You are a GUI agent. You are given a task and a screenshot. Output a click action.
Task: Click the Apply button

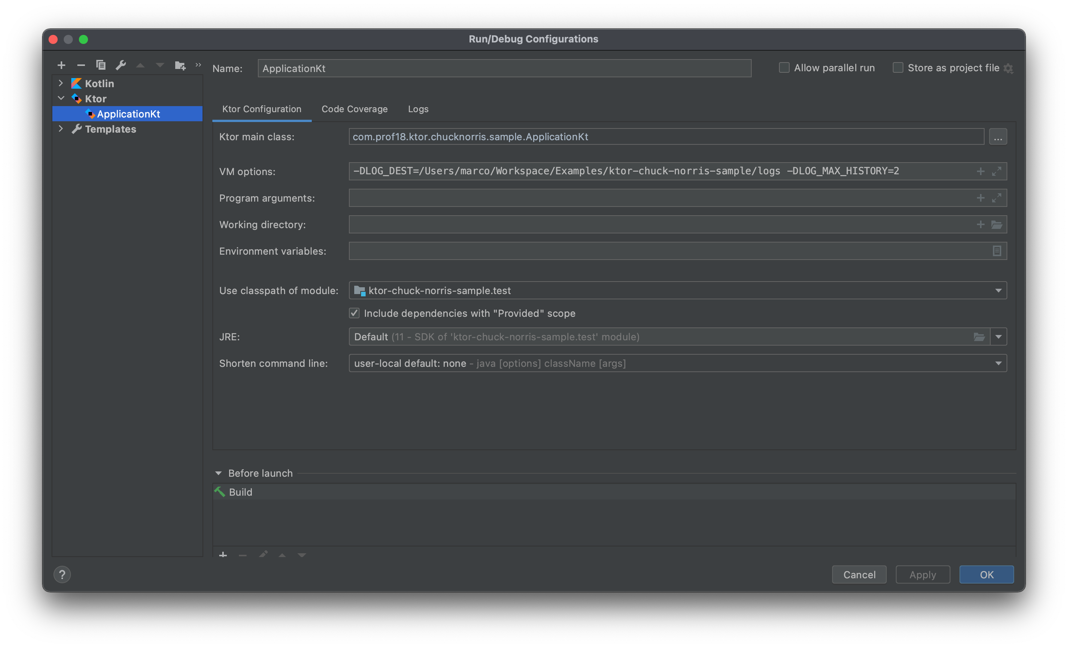coord(922,574)
